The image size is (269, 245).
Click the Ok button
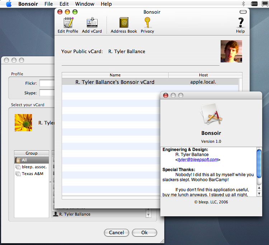(x=145, y=232)
